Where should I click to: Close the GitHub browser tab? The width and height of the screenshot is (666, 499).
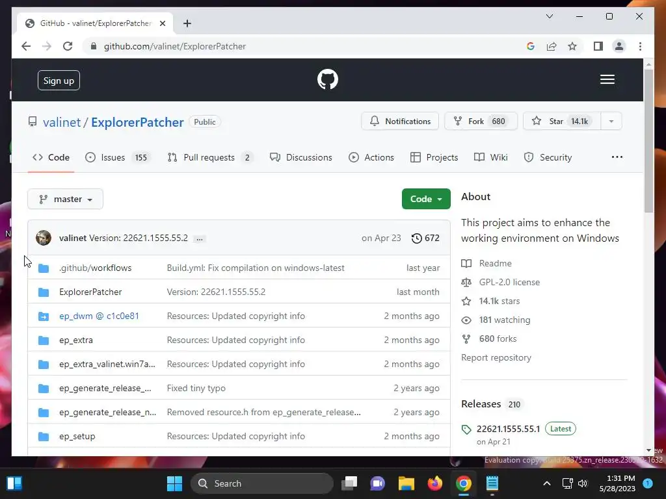(162, 23)
